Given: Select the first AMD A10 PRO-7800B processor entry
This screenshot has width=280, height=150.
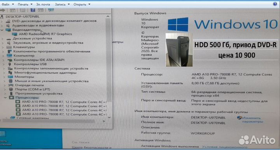Looking at the screenshot, I should (x=64, y=102).
